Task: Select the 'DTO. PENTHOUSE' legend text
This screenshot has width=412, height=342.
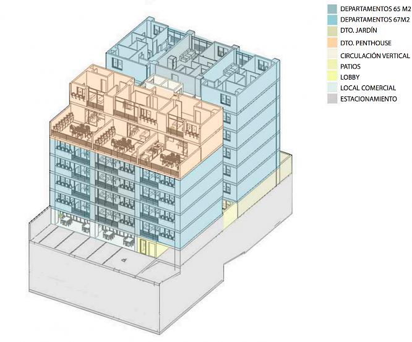Action: coord(366,43)
